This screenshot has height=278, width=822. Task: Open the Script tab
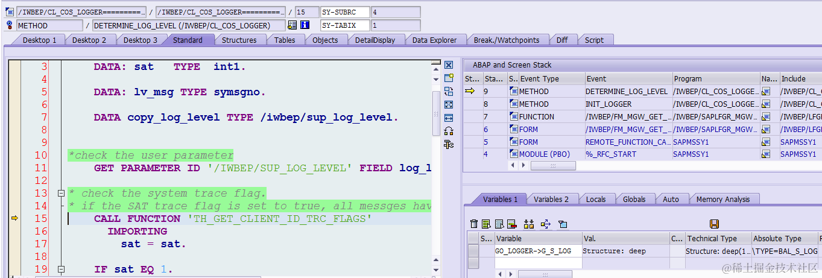(594, 40)
